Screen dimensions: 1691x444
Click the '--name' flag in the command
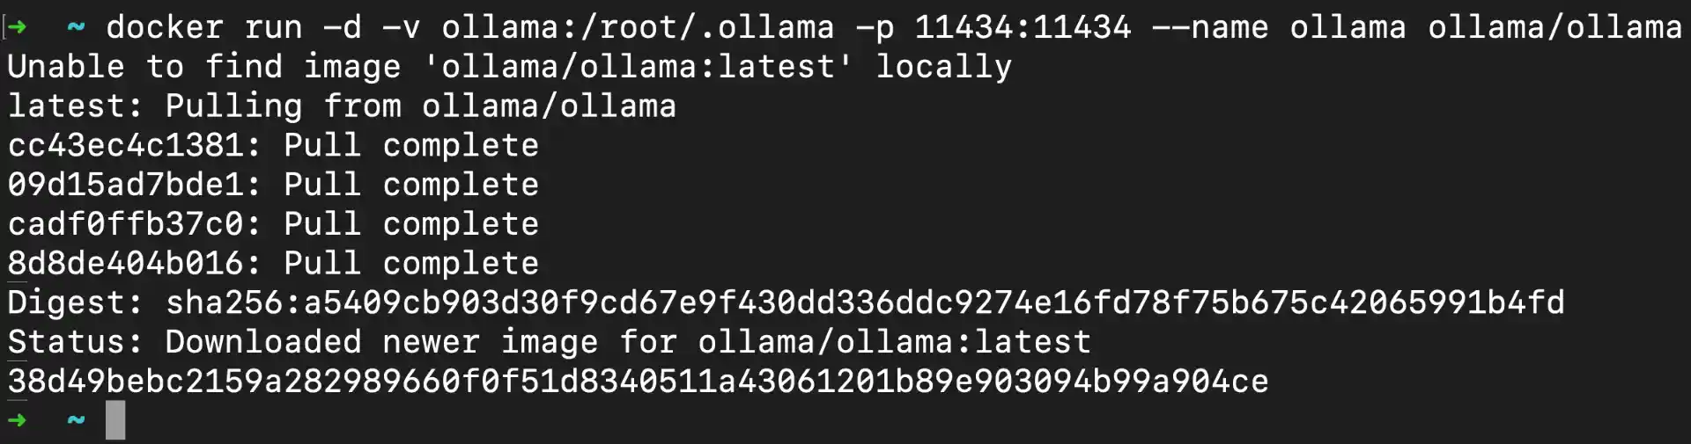coord(1210,27)
